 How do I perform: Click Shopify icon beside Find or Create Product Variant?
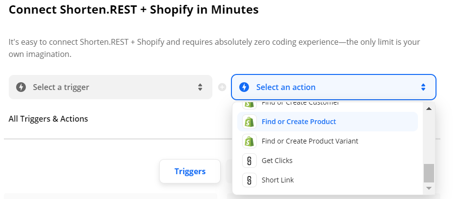pos(249,141)
